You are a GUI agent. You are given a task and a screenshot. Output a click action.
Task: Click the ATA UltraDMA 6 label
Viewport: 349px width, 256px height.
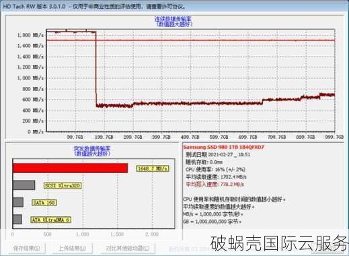tap(51, 220)
